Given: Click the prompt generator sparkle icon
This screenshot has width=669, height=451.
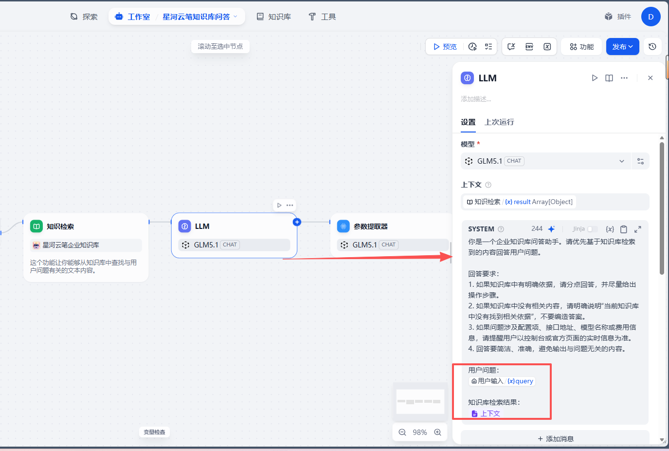Looking at the screenshot, I should point(551,229).
